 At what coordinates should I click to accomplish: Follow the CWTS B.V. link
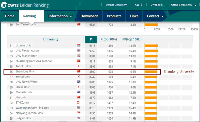click(x=157, y=5)
